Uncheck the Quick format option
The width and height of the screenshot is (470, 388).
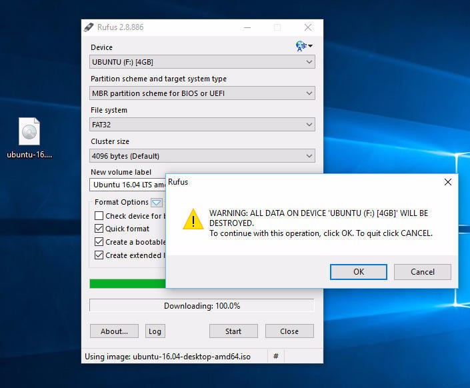click(99, 229)
